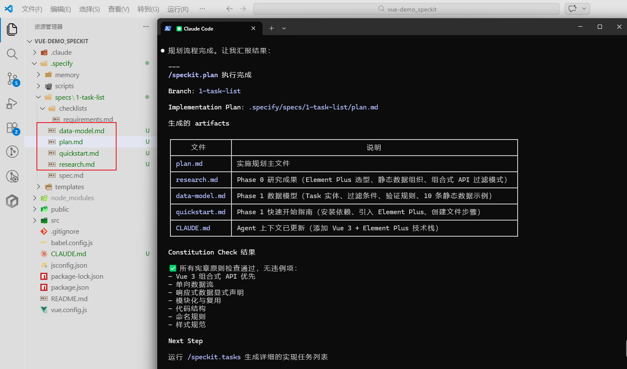Viewport: 627px width, 369px height.
Task: Collapse the checklists folder
Action: point(42,109)
